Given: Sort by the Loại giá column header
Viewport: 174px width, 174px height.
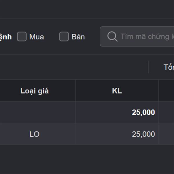Looking at the screenshot, I should 35,91.
